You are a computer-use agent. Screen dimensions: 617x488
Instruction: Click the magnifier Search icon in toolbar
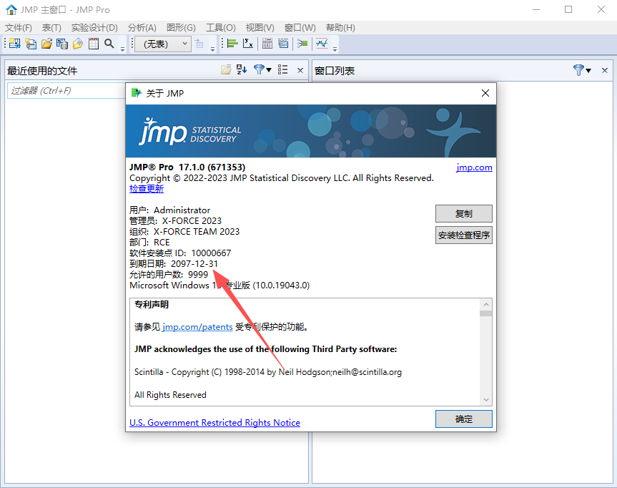(109, 44)
